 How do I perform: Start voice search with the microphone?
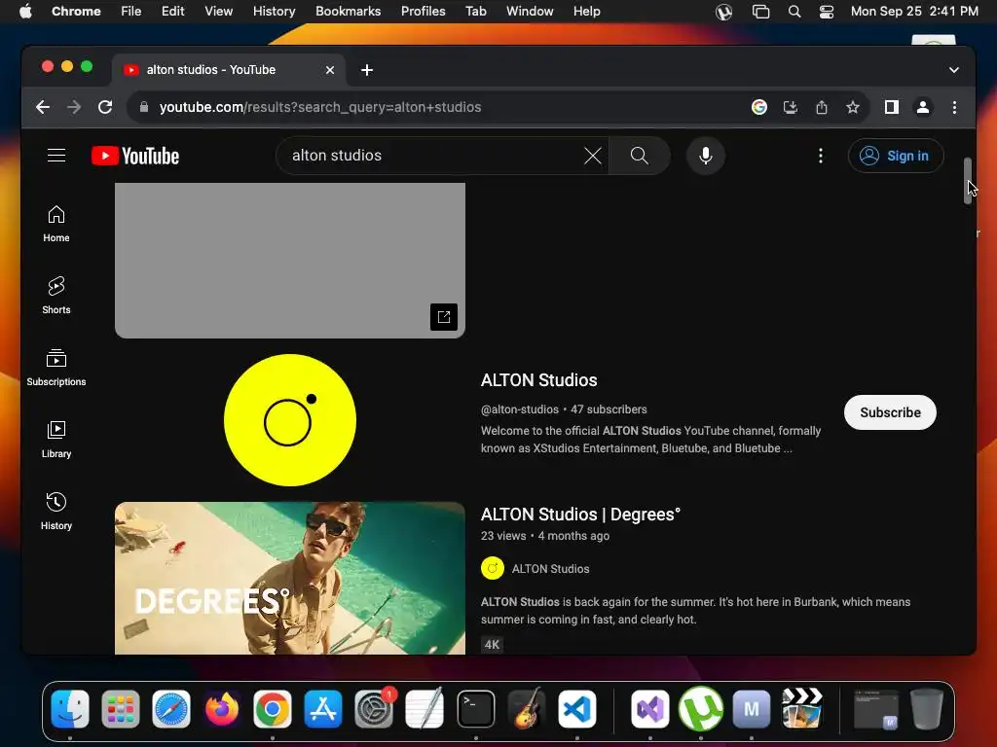pos(706,156)
